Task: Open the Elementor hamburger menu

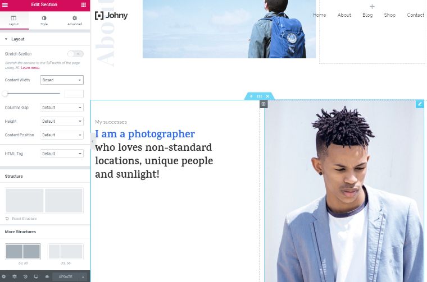Action: (x=5, y=4)
